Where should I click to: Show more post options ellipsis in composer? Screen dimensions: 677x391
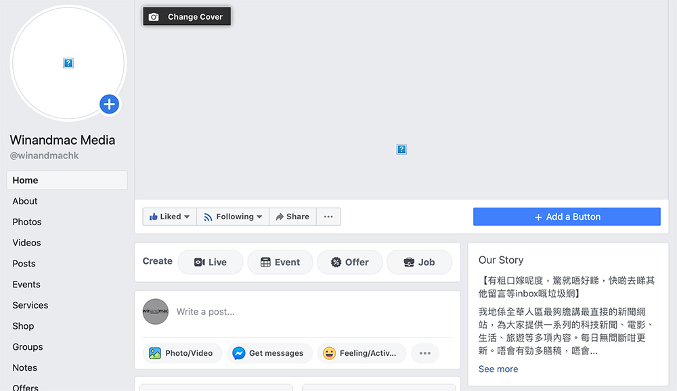point(425,353)
